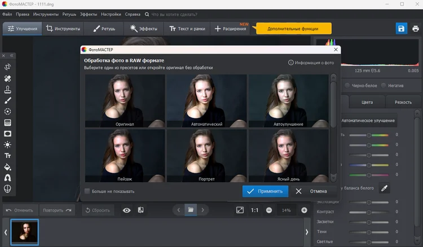The height and width of the screenshot is (247, 423).
Task: Select the crop and rotate tool
Action: pos(8,67)
